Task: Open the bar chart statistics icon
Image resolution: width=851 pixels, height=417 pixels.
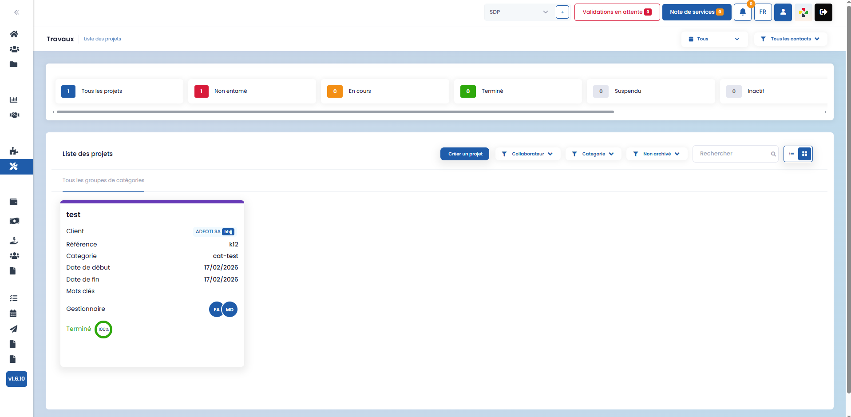Action: (14, 99)
